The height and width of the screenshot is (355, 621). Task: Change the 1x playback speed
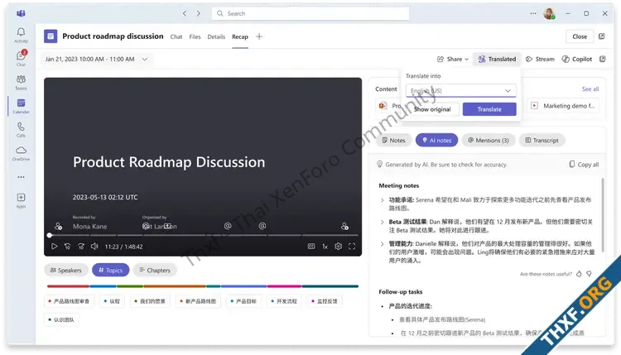point(325,246)
